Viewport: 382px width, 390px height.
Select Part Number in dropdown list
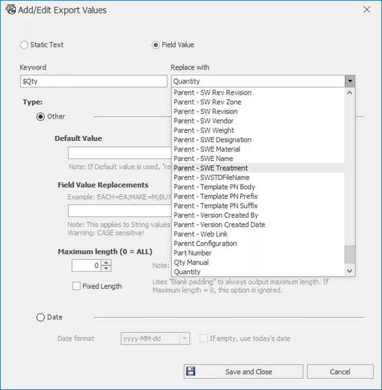[x=193, y=253]
